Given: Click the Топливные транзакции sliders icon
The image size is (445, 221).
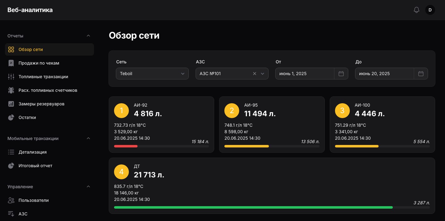Looking at the screenshot, I should [x=11, y=77].
